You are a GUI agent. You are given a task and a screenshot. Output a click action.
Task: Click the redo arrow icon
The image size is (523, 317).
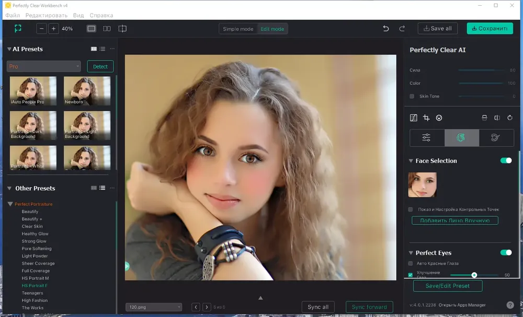click(402, 29)
